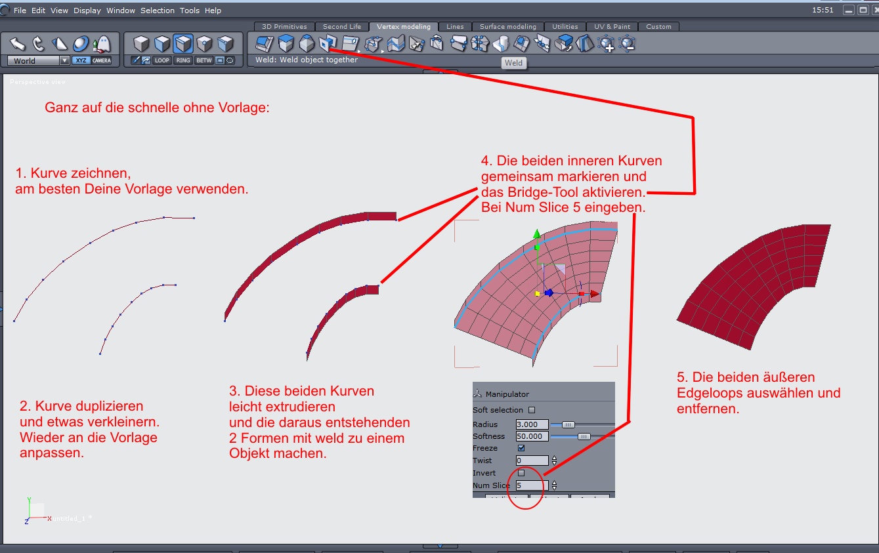
Task: Open the File menu
Action: pyautogui.click(x=20, y=10)
